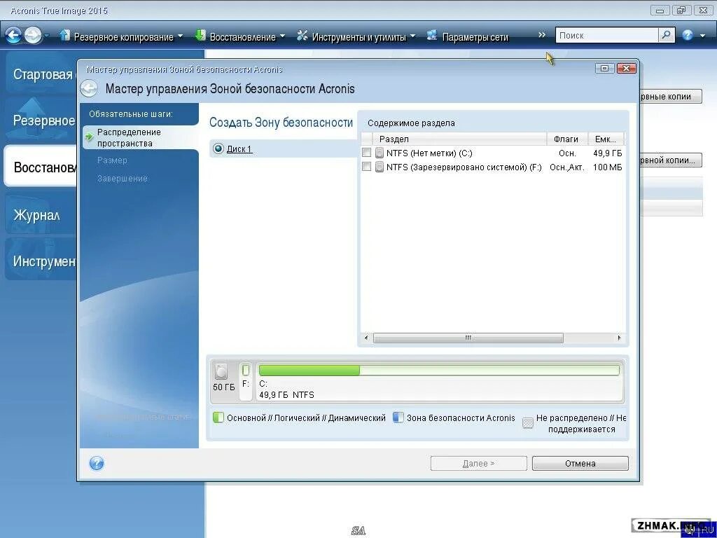The image size is (717, 538).
Task: Check the NTFS (Зарезервировано системой) (F:) checkbox
Action: coord(366,167)
